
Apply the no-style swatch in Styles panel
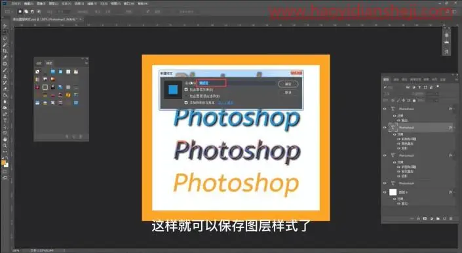(x=37, y=71)
